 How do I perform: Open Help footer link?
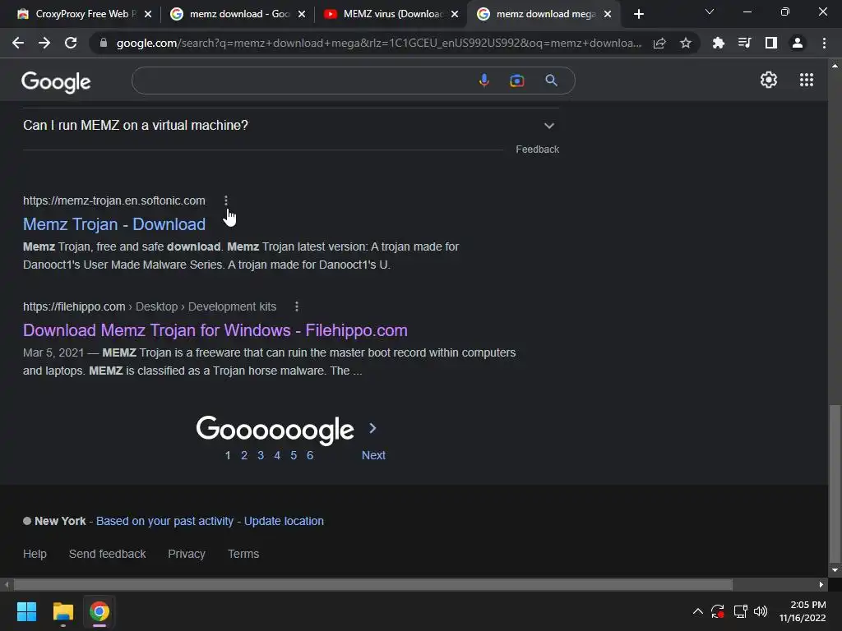coord(35,554)
